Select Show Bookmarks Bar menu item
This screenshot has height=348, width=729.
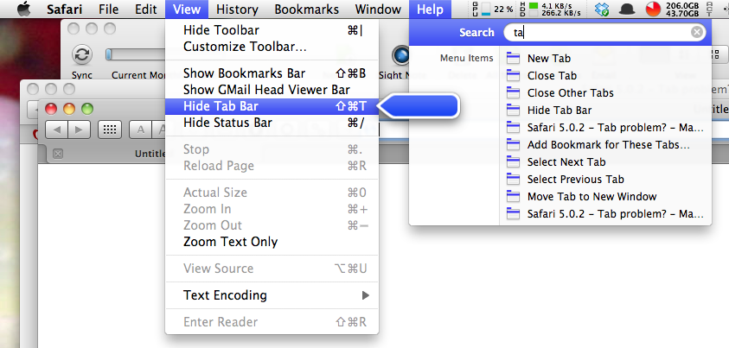tap(272, 73)
